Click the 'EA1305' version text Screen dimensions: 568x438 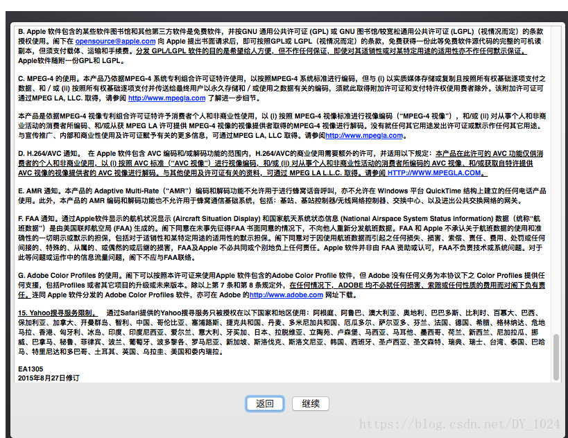[31, 369]
